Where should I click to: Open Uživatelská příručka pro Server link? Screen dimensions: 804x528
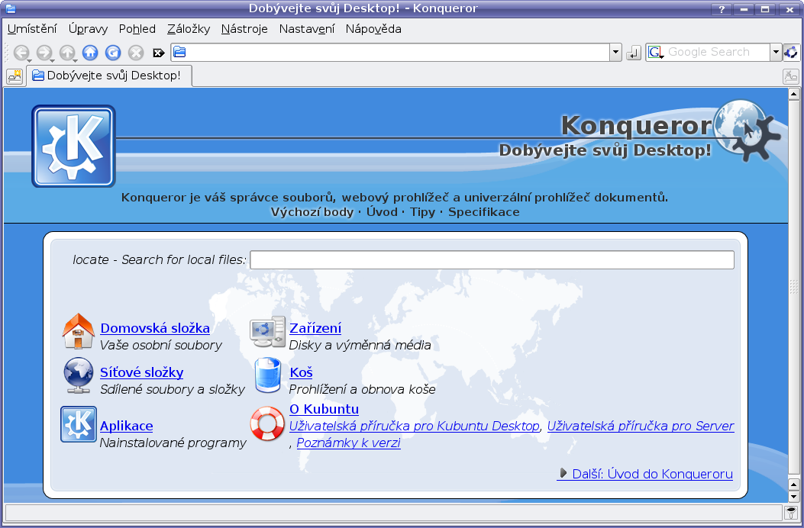click(x=641, y=426)
